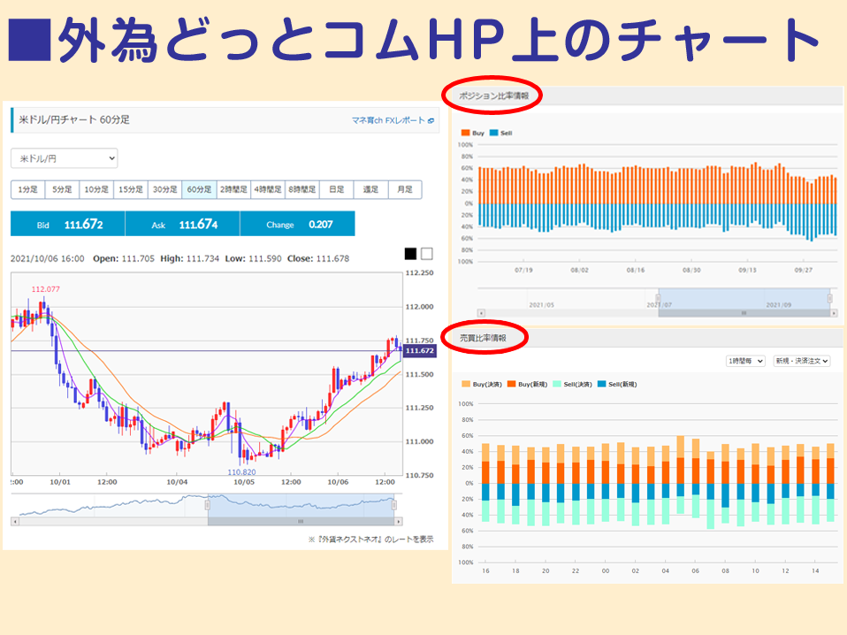Image resolution: width=847 pixels, height=635 pixels.
Task: Click the 111.672 current price label on axis
Action: click(420, 351)
